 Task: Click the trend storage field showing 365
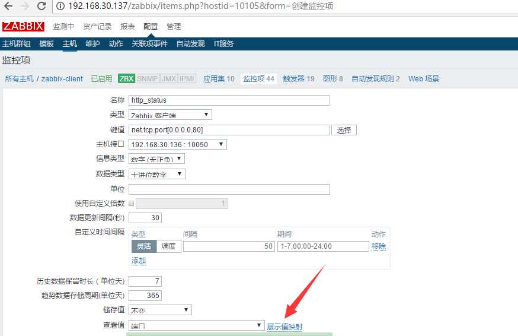(x=145, y=296)
